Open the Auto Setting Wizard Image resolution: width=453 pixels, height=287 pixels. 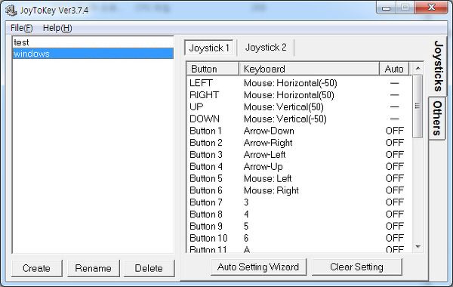(x=258, y=267)
